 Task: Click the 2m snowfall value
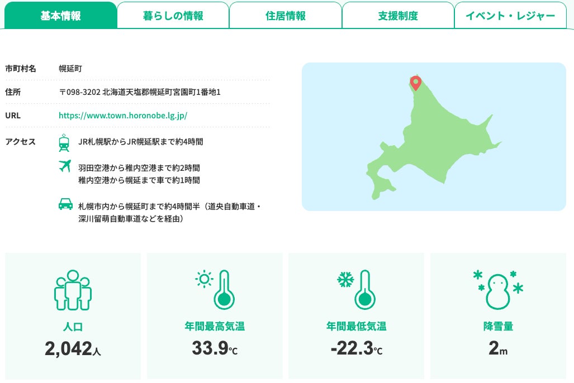coord(498,348)
